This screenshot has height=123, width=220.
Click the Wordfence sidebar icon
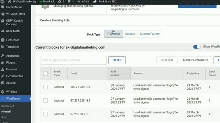coord(2,99)
